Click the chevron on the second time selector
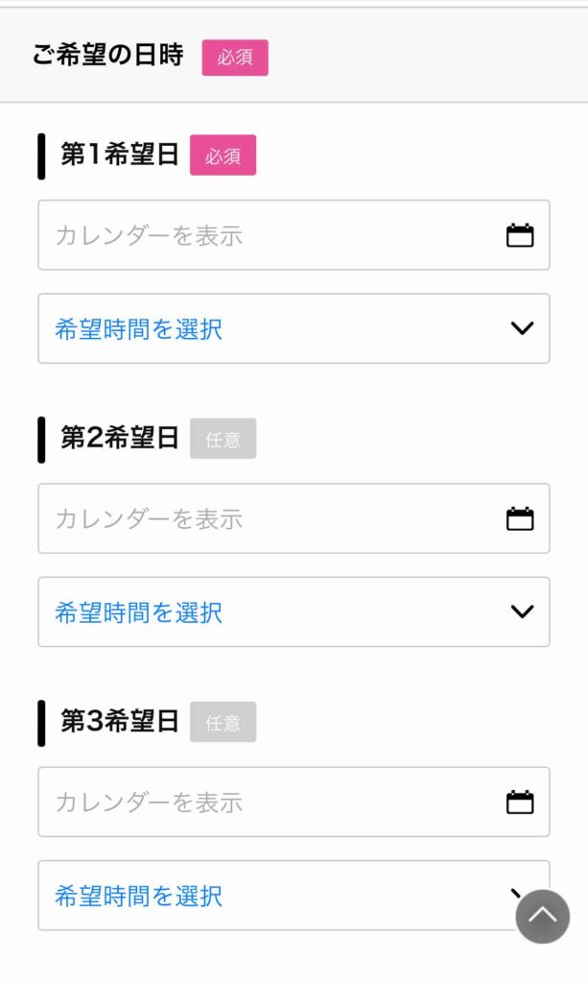This screenshot has width=588, height=983. (x=522, y=611)
